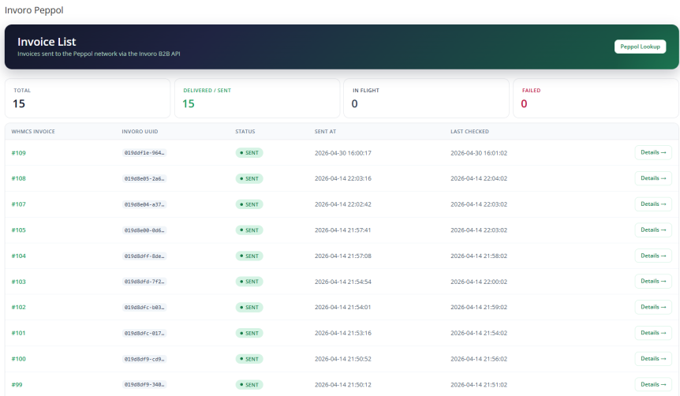View Details for invoice #99

pos(653,385)
